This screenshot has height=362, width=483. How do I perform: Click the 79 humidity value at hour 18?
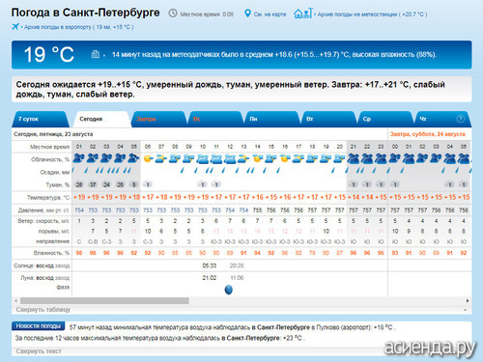[312, 253]
